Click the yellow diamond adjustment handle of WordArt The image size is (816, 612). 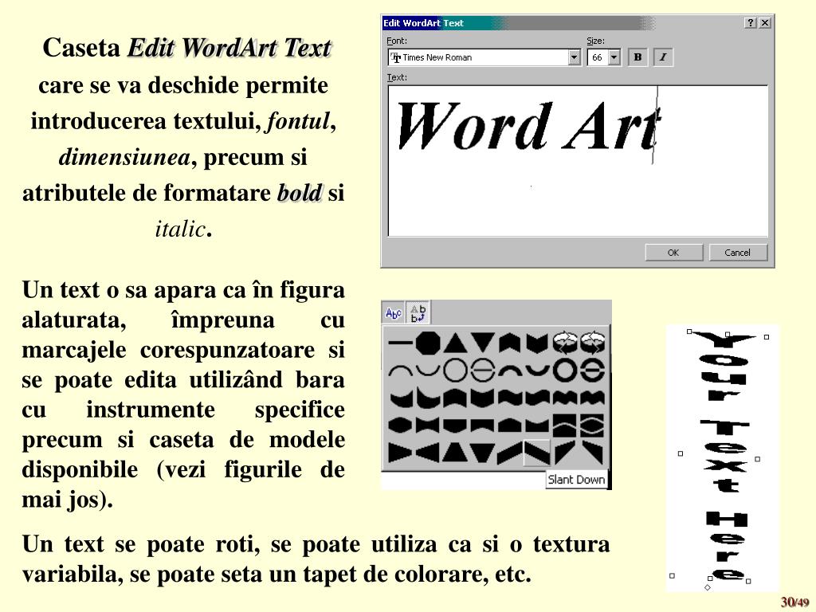click(x=708, y=587)
